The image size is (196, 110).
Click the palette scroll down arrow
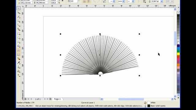point(178,95)
